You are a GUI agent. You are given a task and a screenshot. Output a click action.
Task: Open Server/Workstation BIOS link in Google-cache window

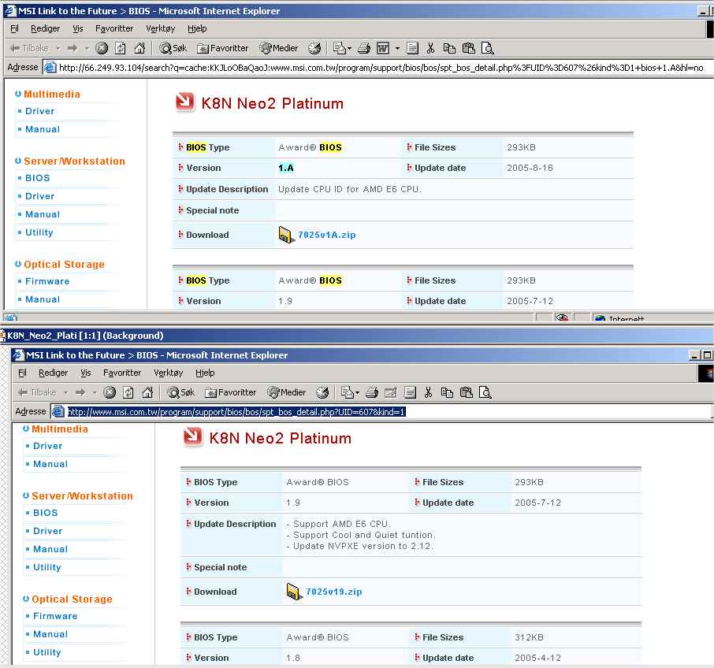(37, 178)
